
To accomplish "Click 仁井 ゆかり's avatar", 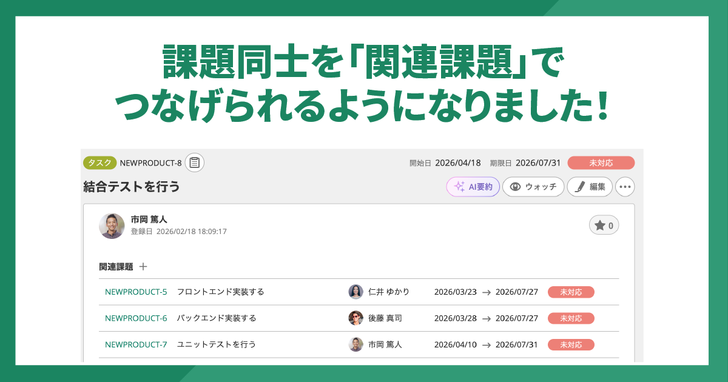I will point(356,292).
